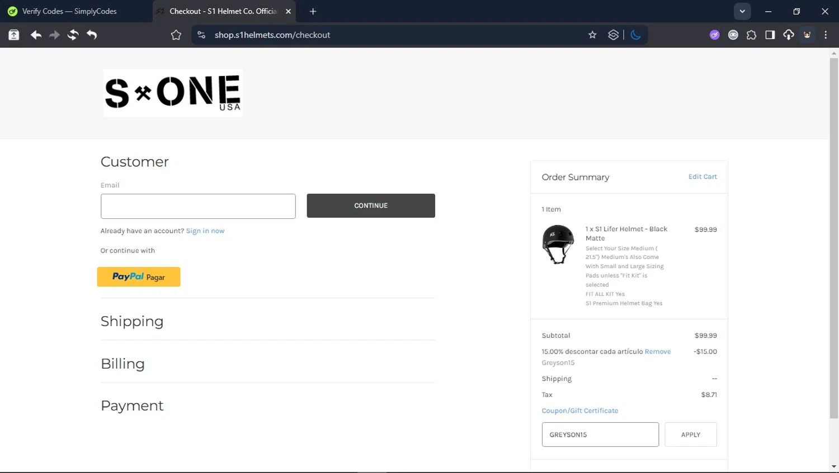This screenshot has width=839, height=473.
Task: Click the Order Summary heading
Action: point(576,177)
